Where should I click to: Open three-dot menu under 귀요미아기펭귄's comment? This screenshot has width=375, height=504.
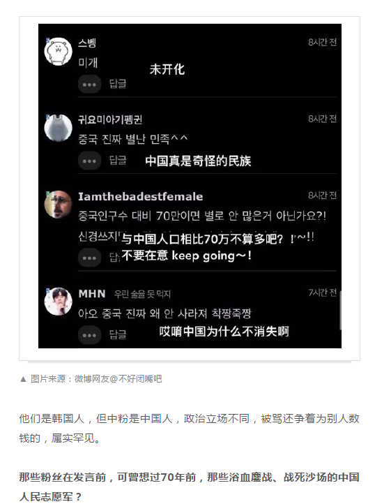pyautogui.click(x=90, y=161)
